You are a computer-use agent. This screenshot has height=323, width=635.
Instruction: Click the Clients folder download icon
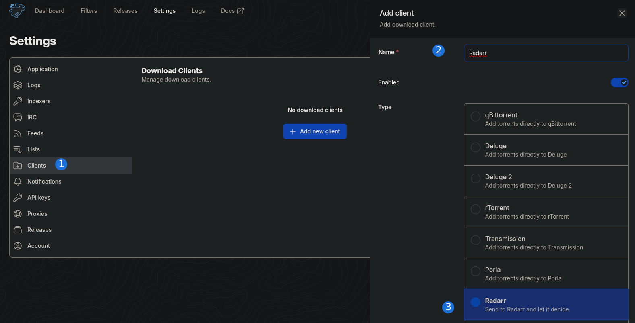[x=18, y=166]
